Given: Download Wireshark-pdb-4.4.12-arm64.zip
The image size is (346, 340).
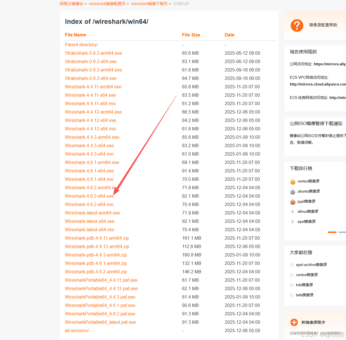Looking at the screenshot, I should (x=97, y=246).
